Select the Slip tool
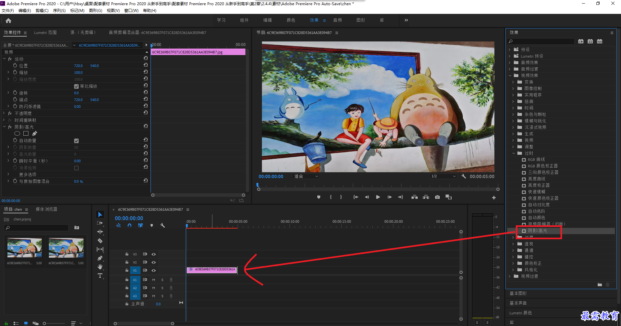Screen dimensions: 621x326 (100, 249)
